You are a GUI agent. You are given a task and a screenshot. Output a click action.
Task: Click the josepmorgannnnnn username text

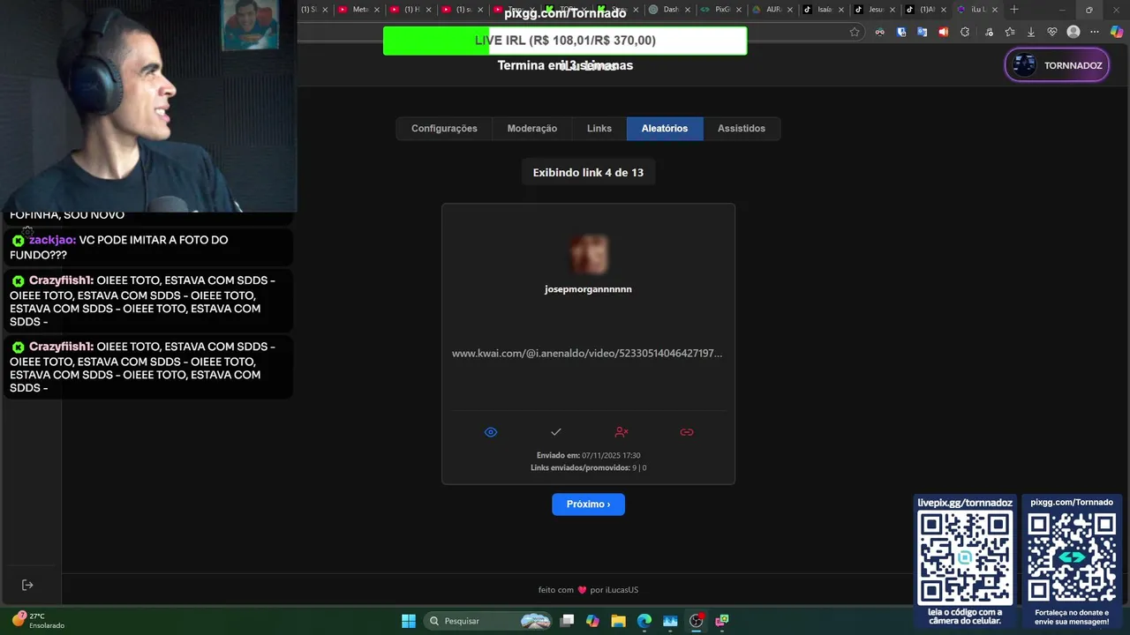click(x=588, y=289)
